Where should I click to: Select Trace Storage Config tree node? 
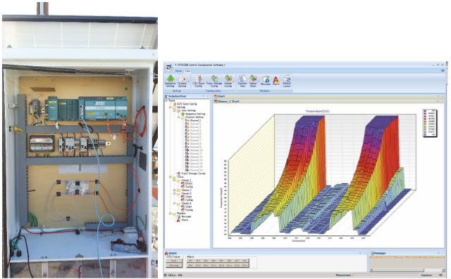191,174
